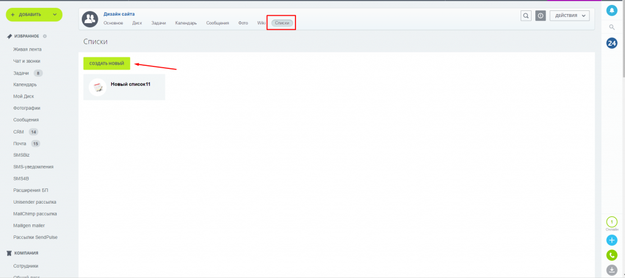Viewport: 625px width, 278px height.
Task: Open Unisender рассылка in sidebar
Action: pyautogui.click(x=35, y=202)
